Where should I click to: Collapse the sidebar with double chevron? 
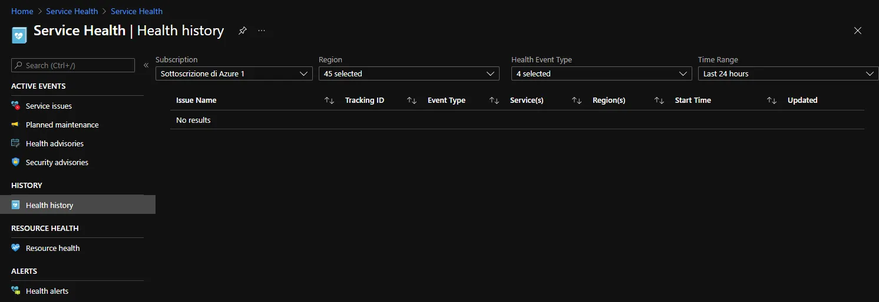click(x=146, y=65)
